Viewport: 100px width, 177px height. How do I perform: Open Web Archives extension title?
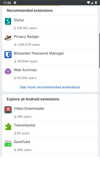pos(25,70)
